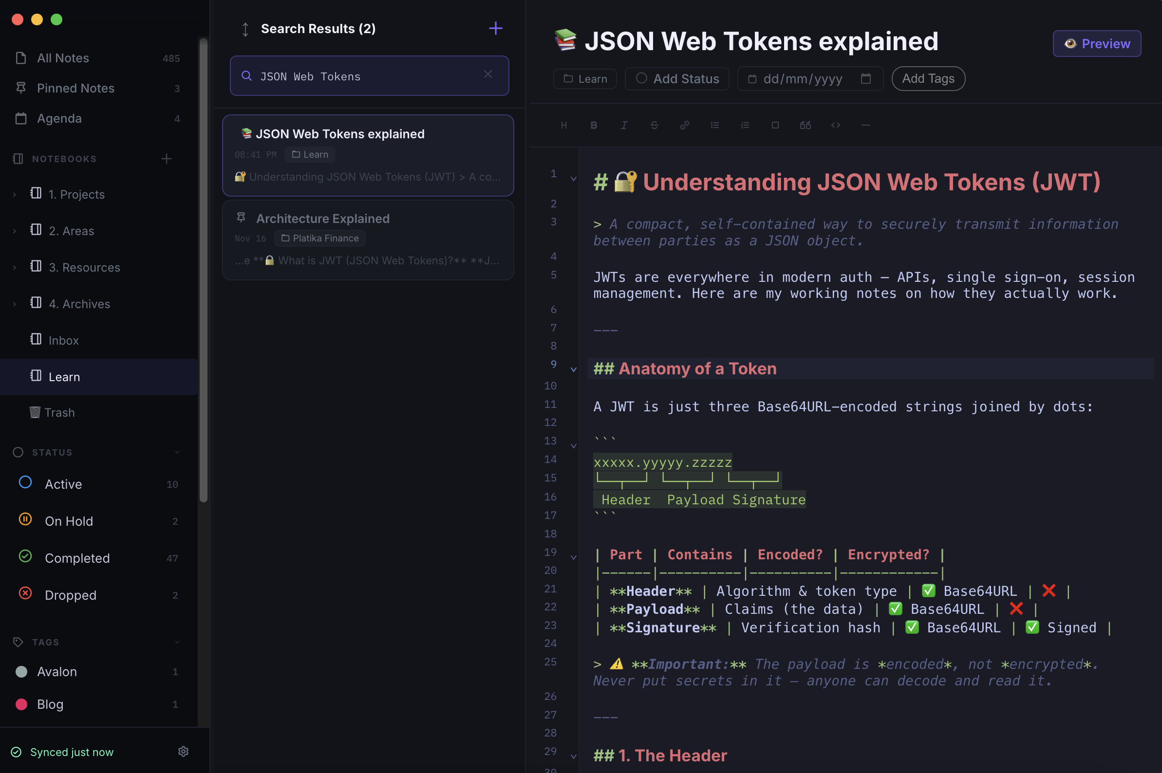
Task: Open settings gear in sidebar footer
Action: (x=183, y=751)
